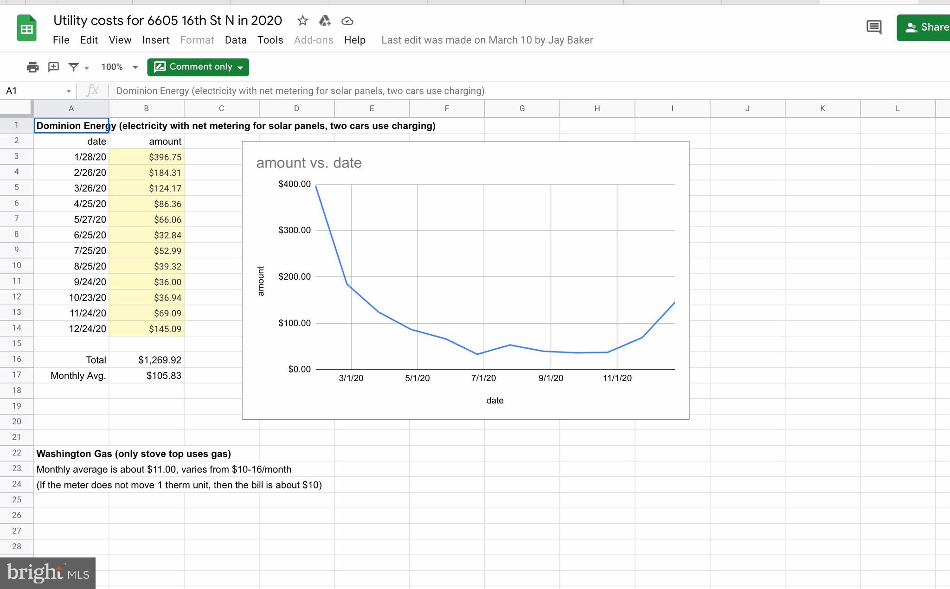Click the print icon in toolbar
The image size is (950, 589).
(x=32, y=67)
